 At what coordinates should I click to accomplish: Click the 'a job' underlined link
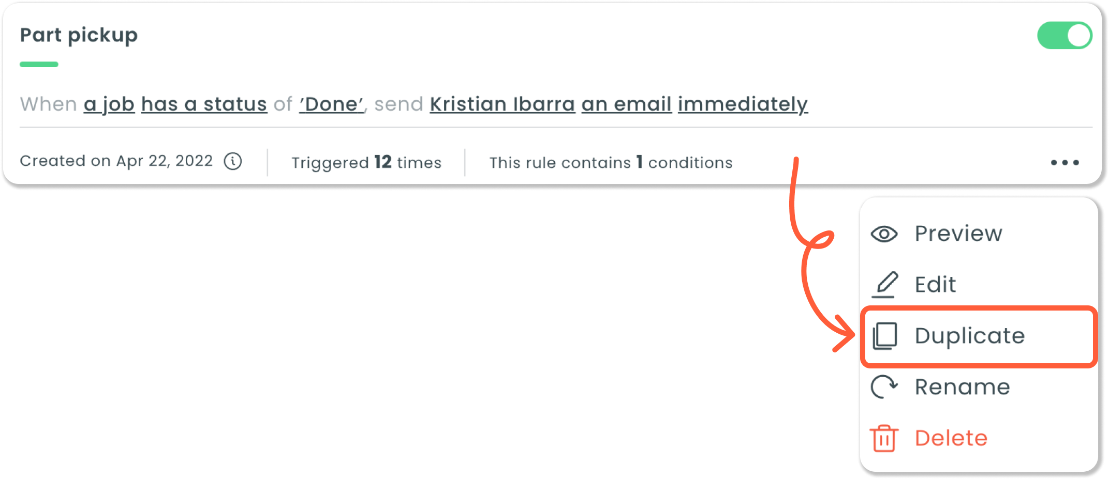click(109, 104)
